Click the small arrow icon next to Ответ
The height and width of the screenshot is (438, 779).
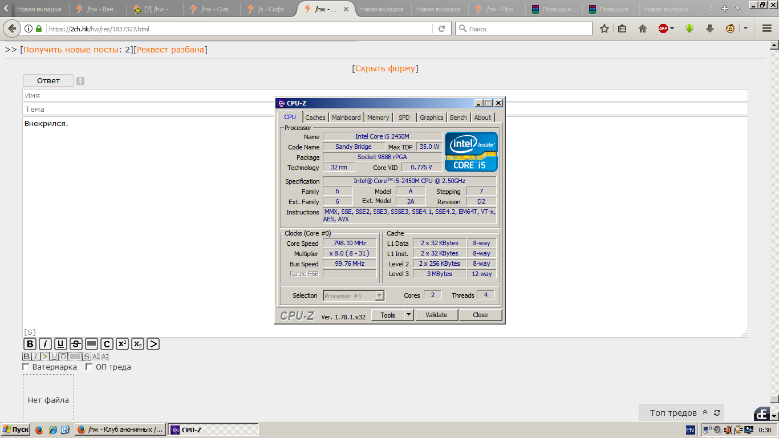pos(80,81)
